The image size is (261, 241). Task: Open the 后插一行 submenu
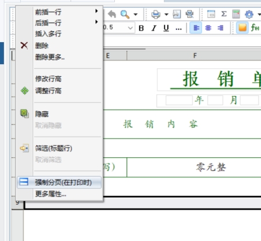[x=59, y=23]
